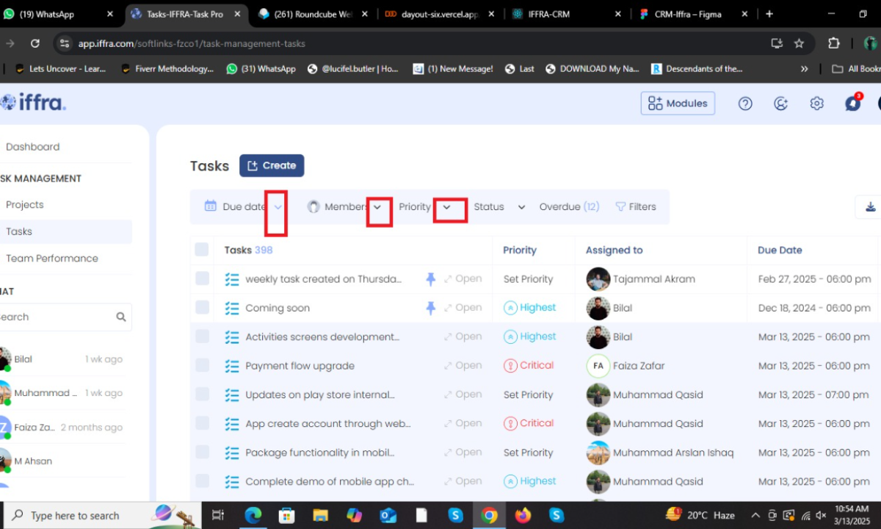
Task: Expand the Status filter dropdown
Action: [x=521, y=207]
